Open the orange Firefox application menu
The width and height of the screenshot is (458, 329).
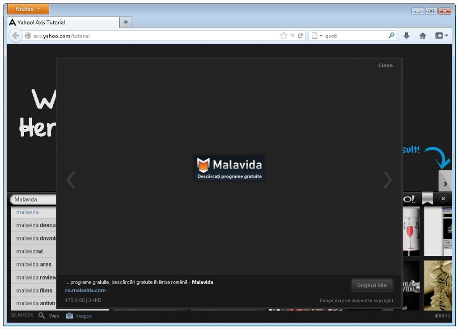[28, 9]
